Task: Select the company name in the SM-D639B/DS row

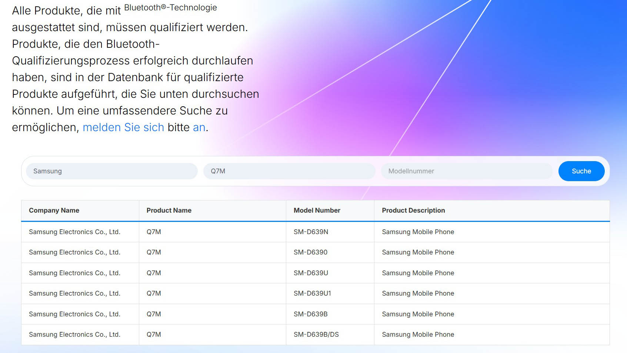Action: (x=74, y=334)
